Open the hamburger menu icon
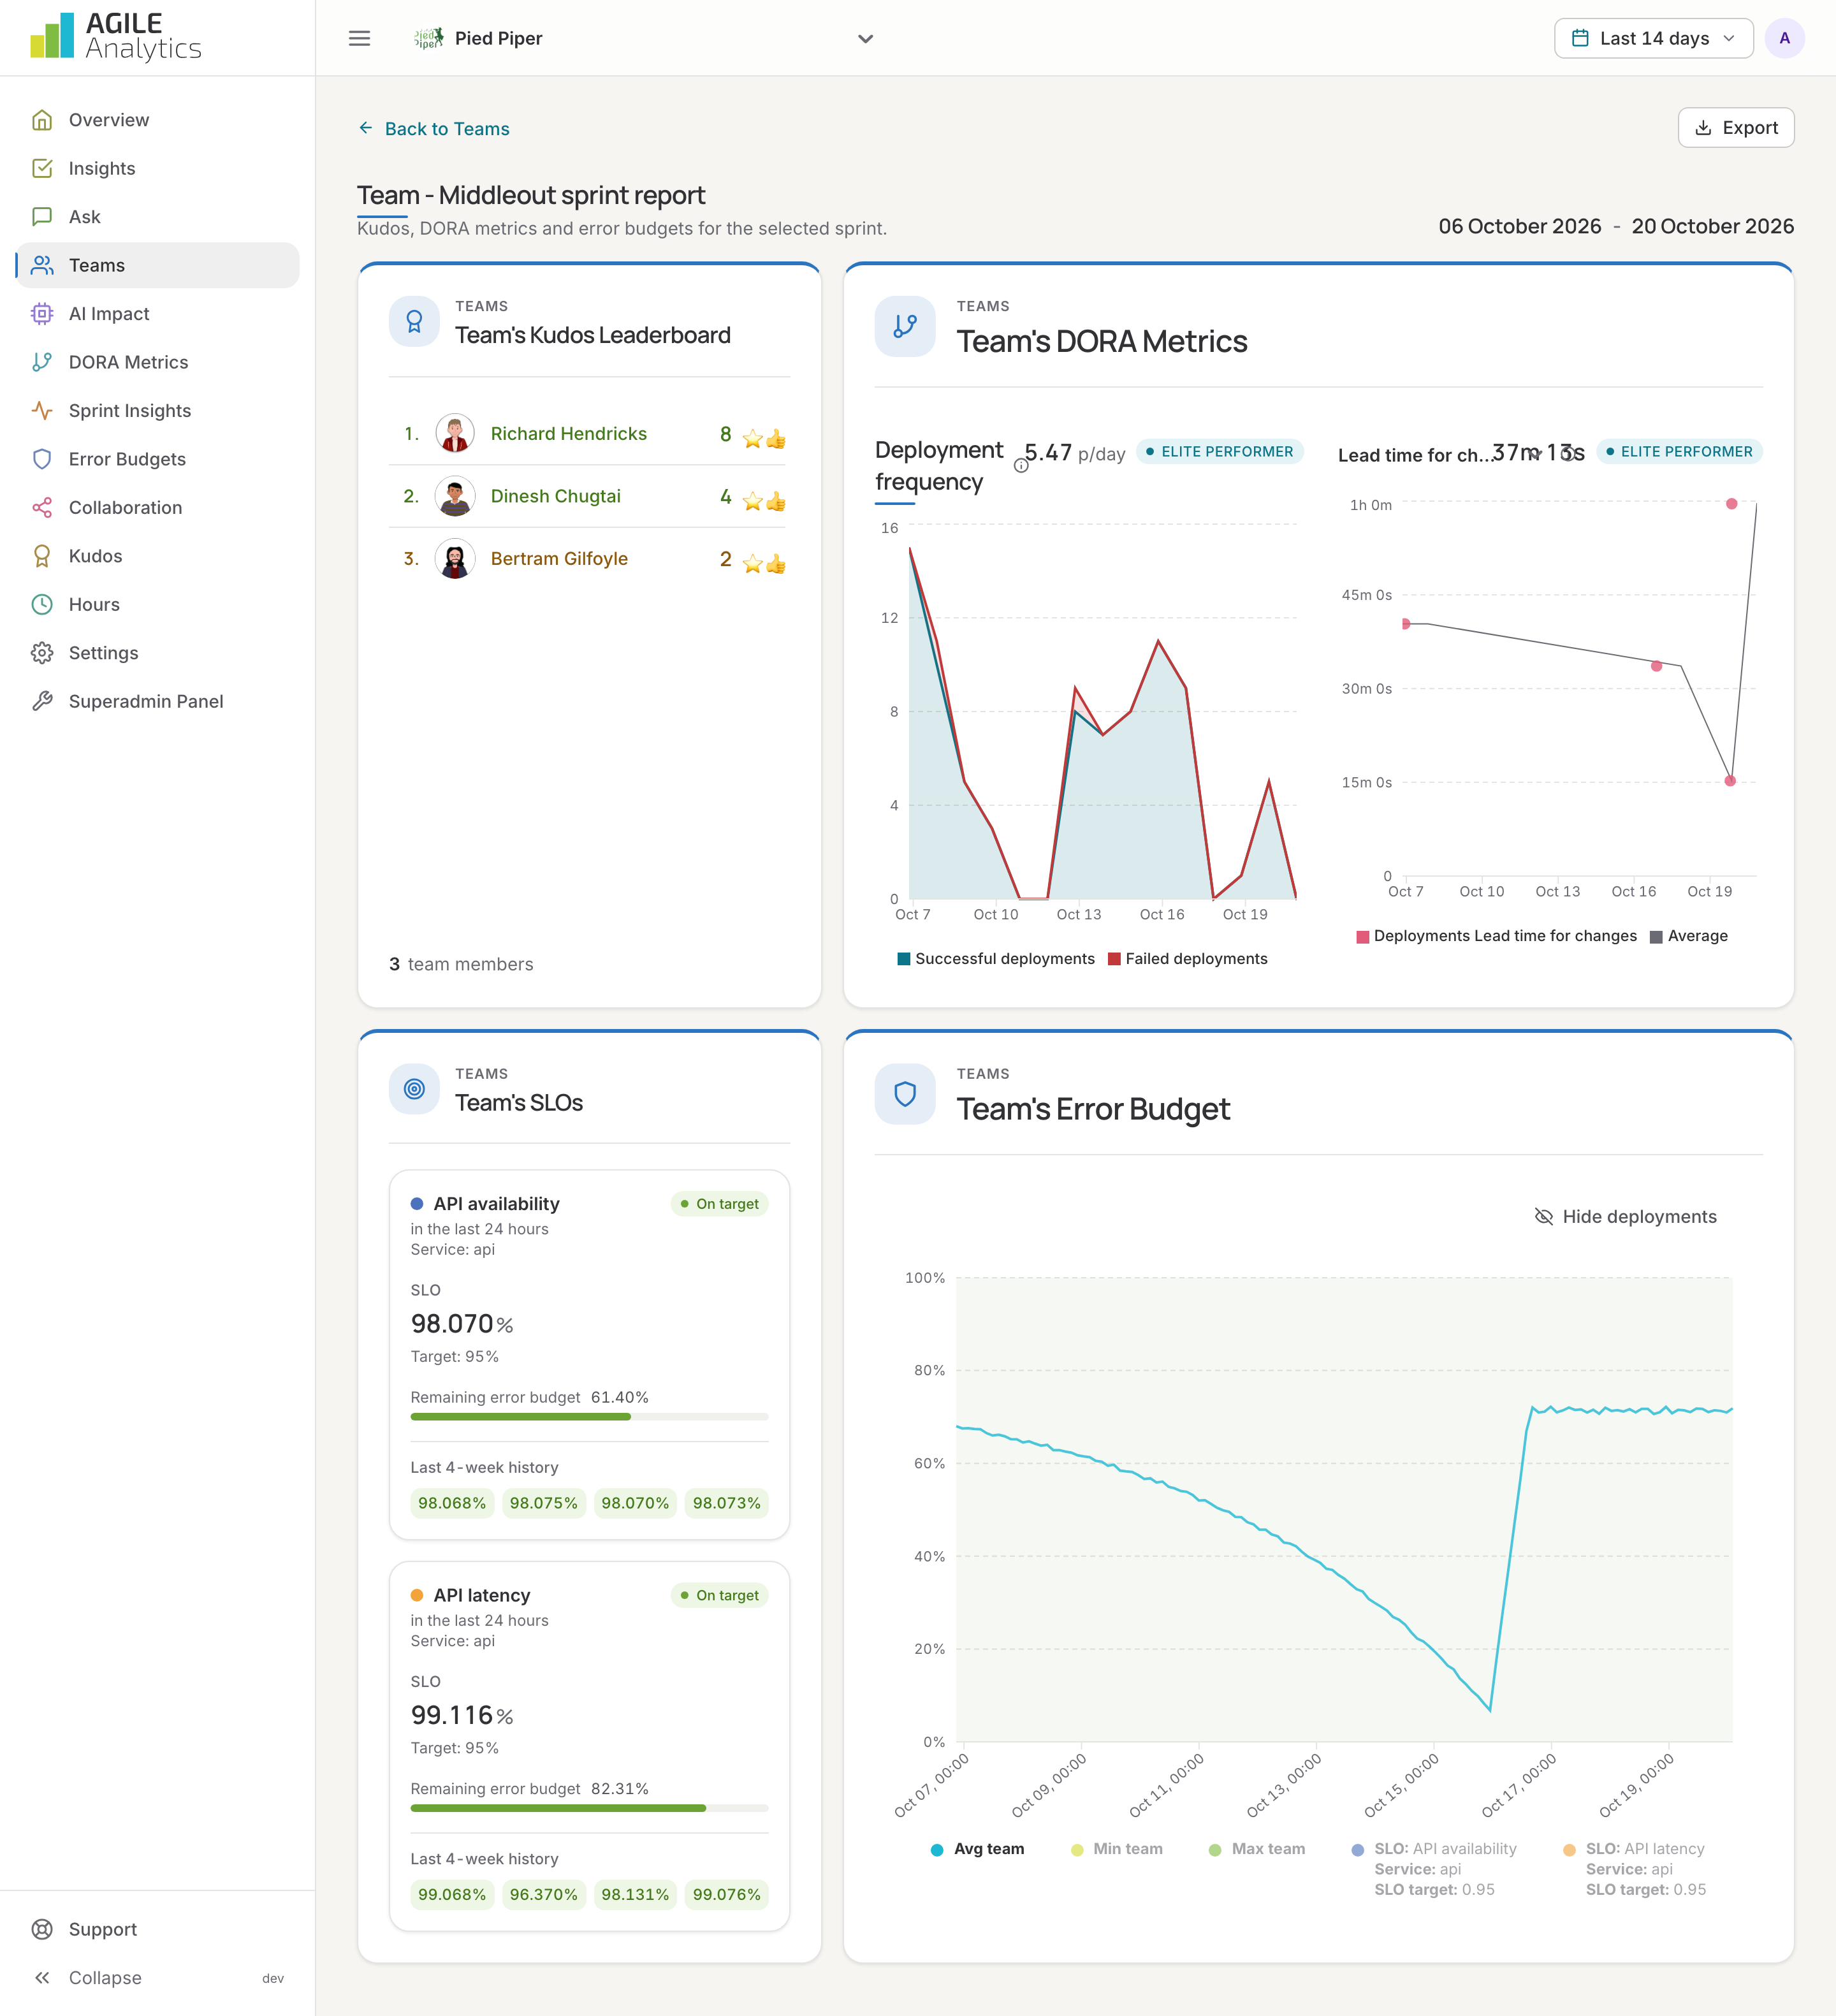 coord(359,38)
